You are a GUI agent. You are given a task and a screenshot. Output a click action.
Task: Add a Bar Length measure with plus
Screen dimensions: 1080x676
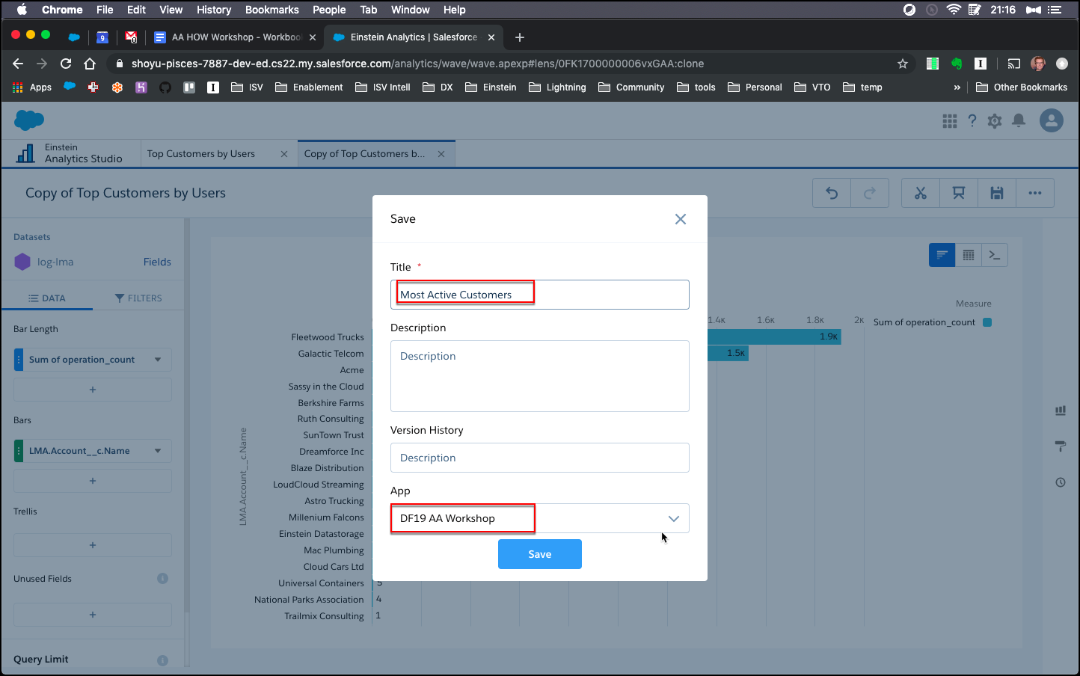93,390
